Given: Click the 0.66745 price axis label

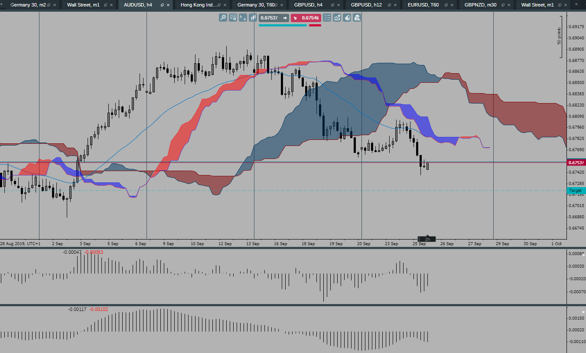Looking at the screenshot, I should pos(576,228).
